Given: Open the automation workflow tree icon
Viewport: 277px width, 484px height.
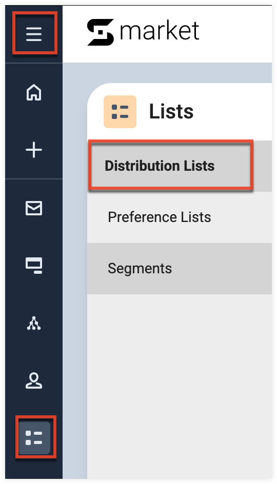Looking at the screenshot, I should 34,324.
